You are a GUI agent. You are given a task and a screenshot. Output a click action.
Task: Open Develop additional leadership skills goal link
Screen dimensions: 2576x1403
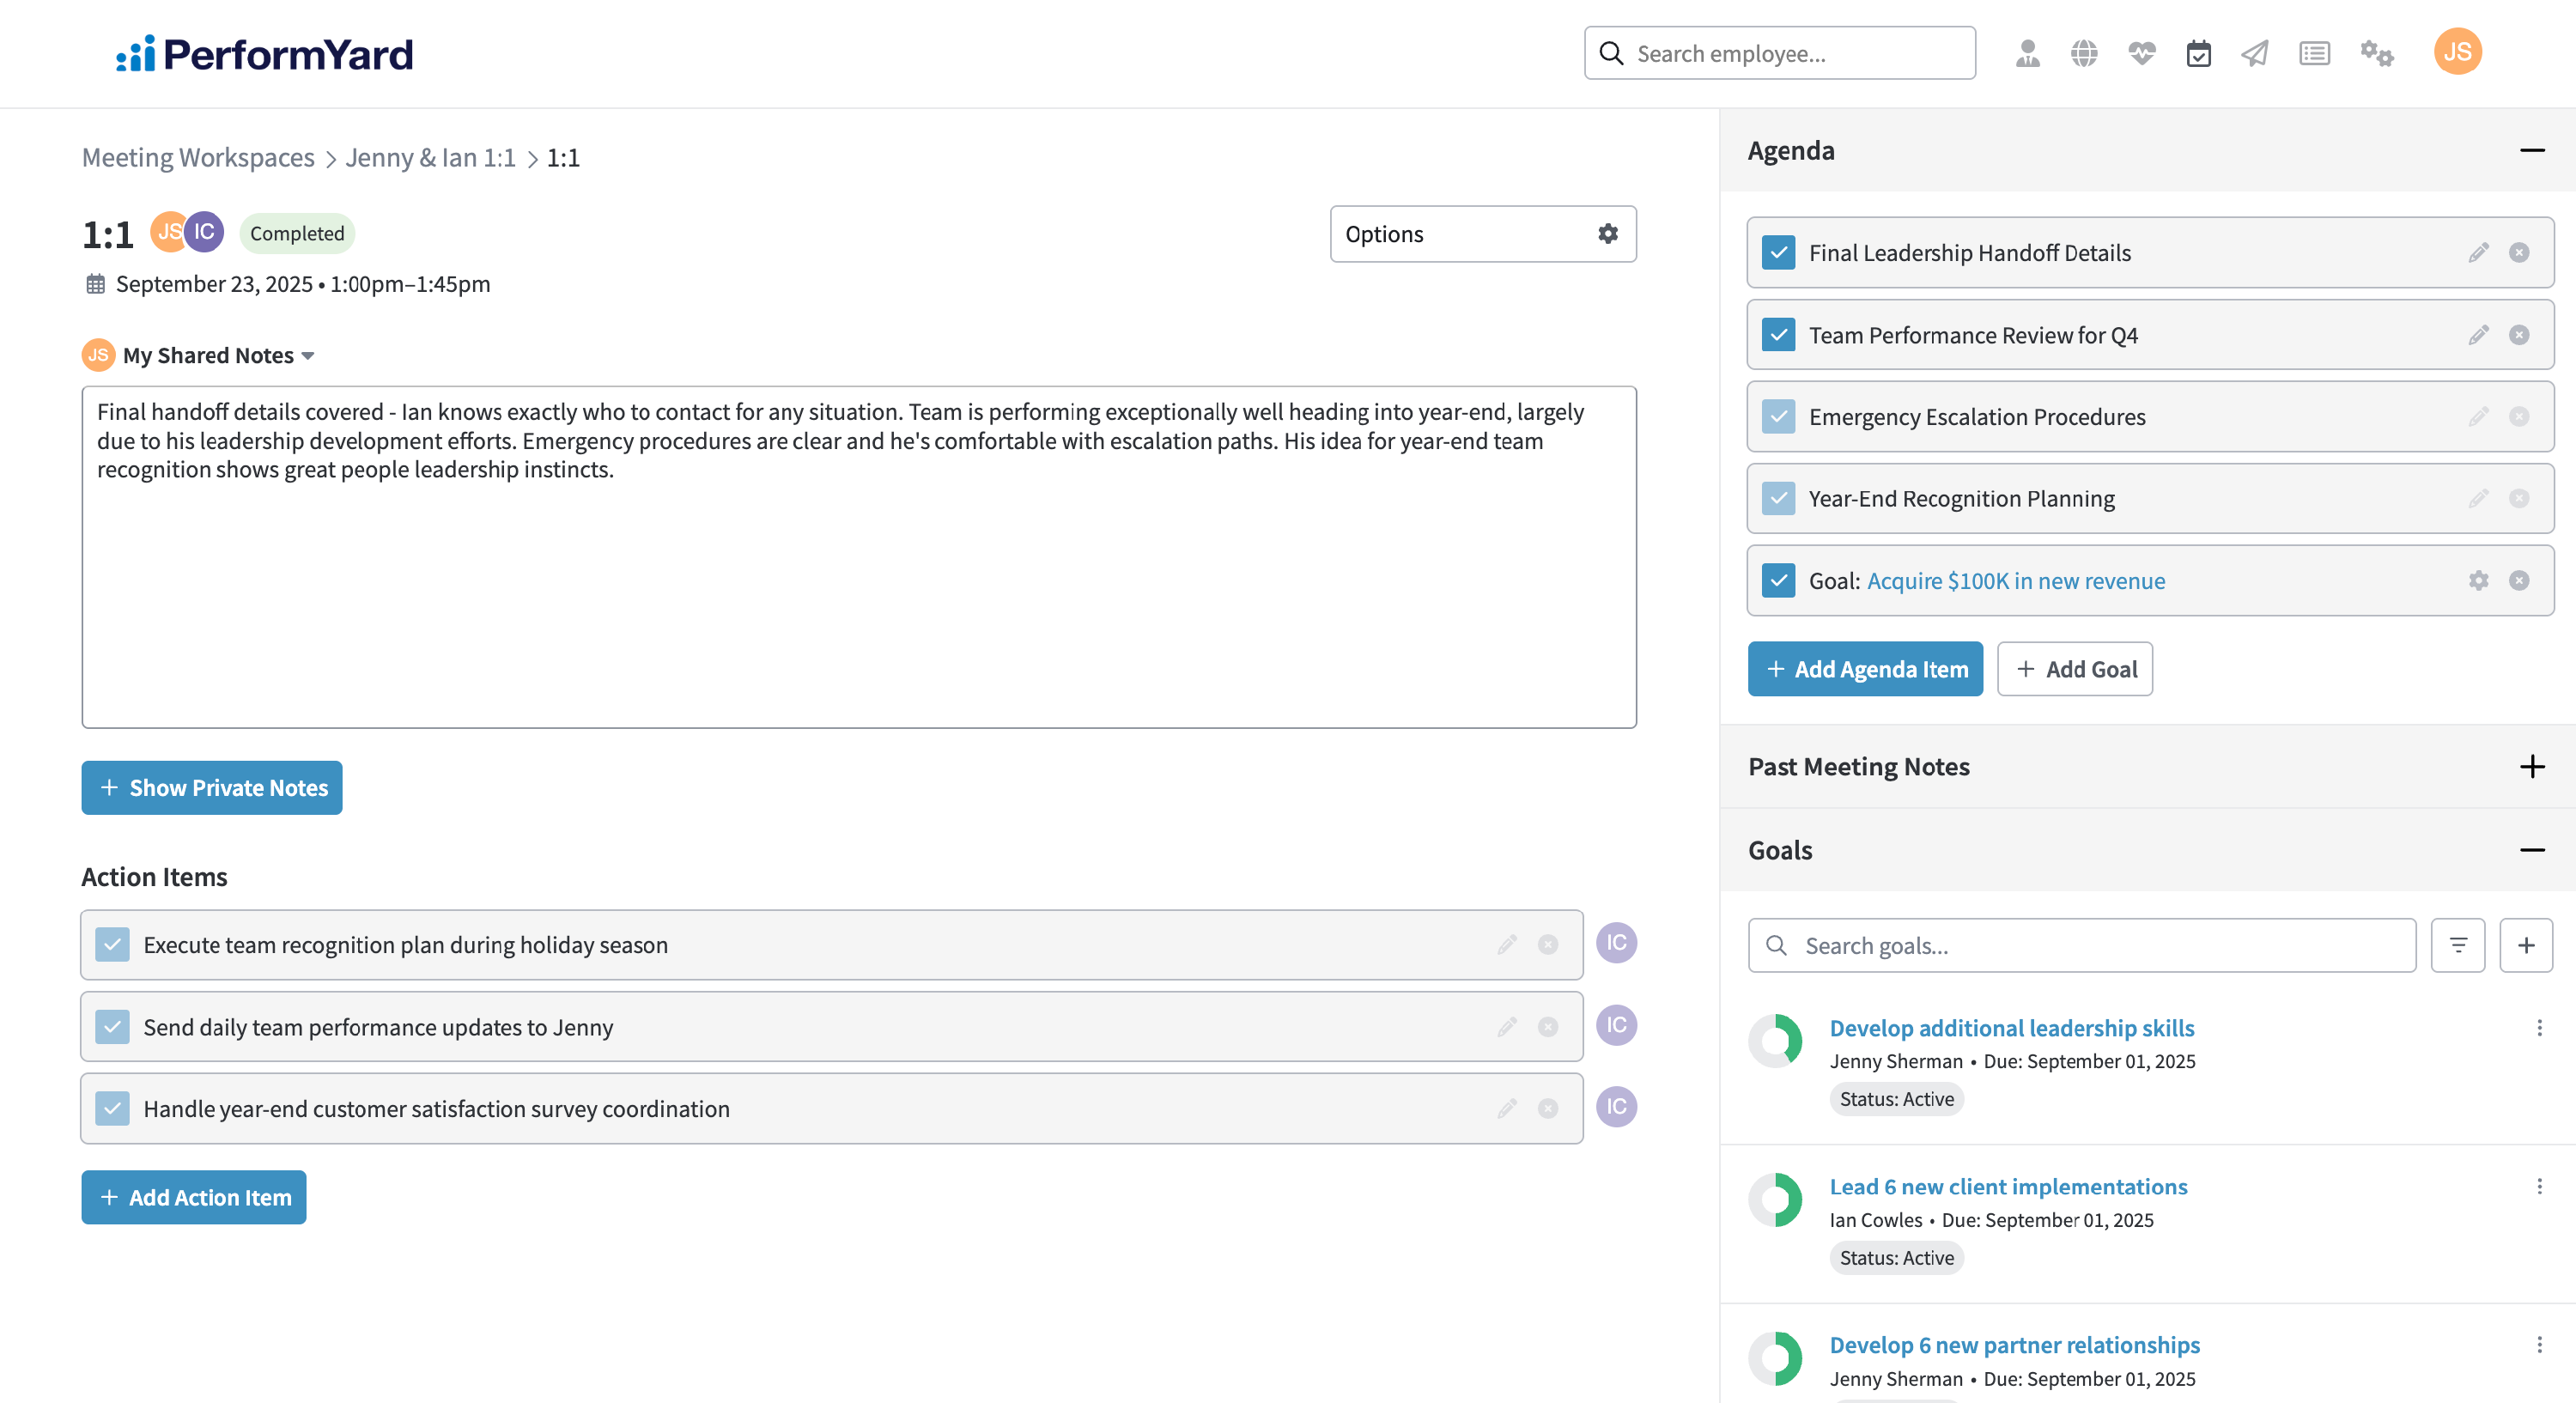coord(2011,1027)
